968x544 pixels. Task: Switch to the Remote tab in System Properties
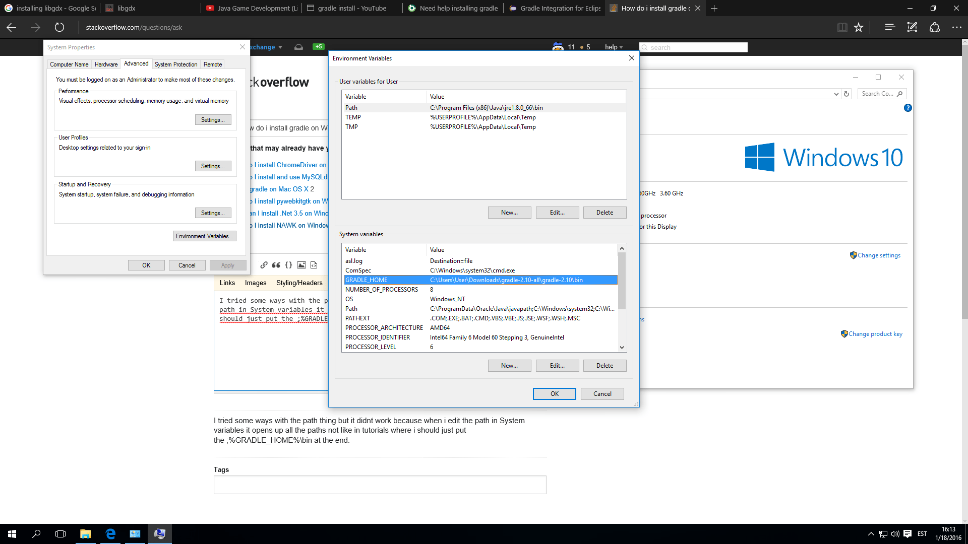212,64
